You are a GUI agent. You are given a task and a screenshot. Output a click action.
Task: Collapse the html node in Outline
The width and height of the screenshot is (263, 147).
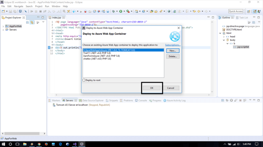coord(220,33)
